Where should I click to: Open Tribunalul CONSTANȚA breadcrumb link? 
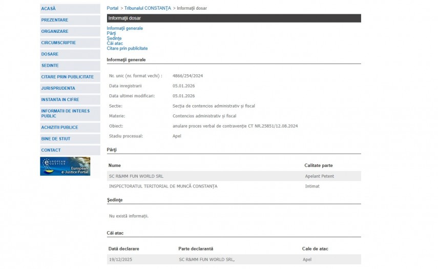point(148,8)
